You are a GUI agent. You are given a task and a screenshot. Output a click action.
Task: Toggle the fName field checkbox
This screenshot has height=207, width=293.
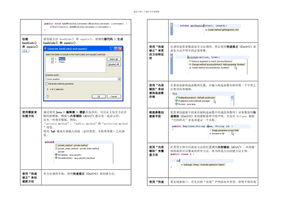coord(52,59)
